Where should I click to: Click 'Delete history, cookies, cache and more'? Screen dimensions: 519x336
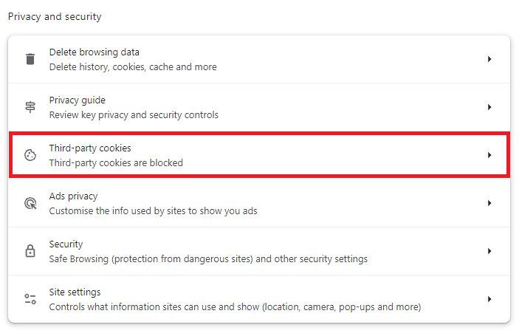tap(133, 66)
